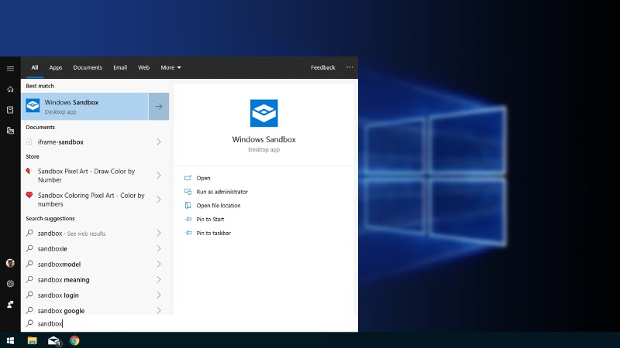The width and height of the screenshot is (620, 348).
Task: Expand Windows Sandbox best match arrow
Action: coord(159,106)
